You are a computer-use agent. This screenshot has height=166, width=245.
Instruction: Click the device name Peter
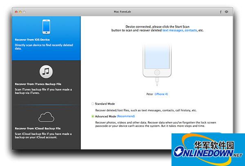point(150,94)
